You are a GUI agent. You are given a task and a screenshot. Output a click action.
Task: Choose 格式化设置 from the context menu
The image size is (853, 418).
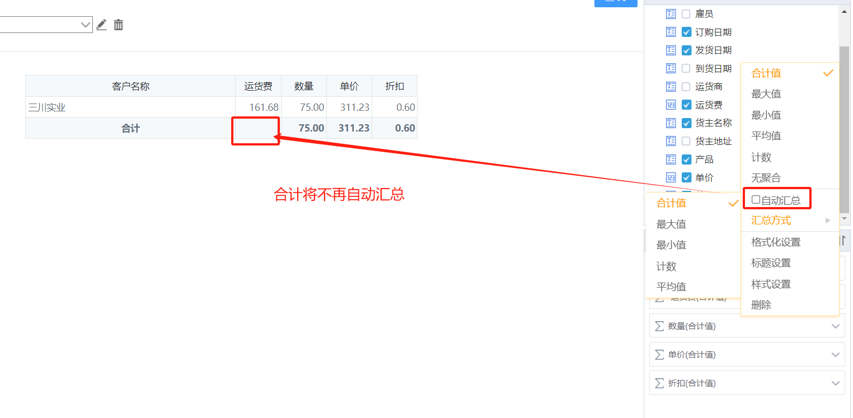(775, 242)
